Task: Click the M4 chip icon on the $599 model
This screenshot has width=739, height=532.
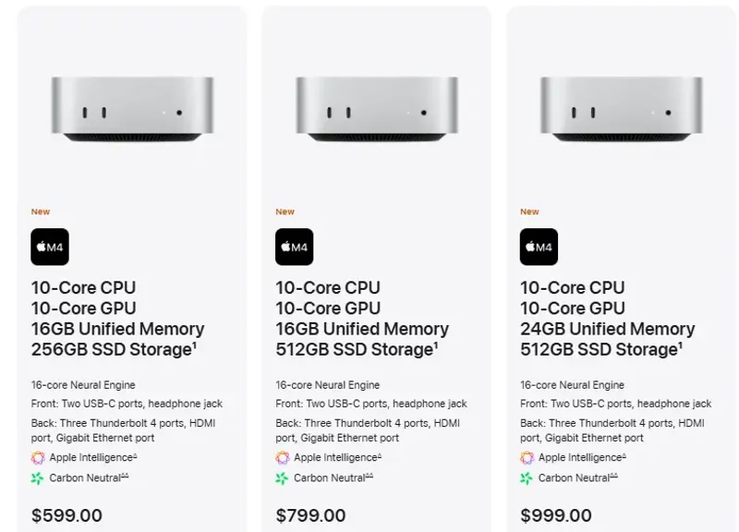Action: point(50,247)
